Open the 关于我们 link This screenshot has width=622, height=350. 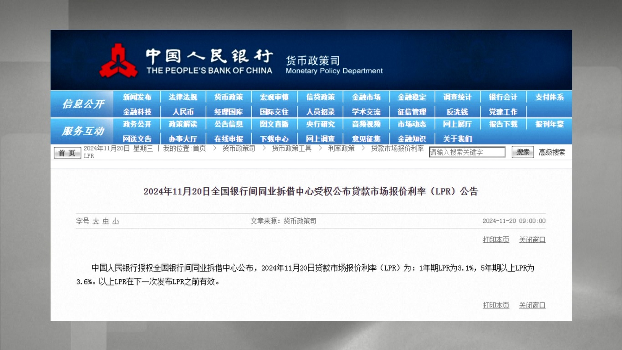457,139
